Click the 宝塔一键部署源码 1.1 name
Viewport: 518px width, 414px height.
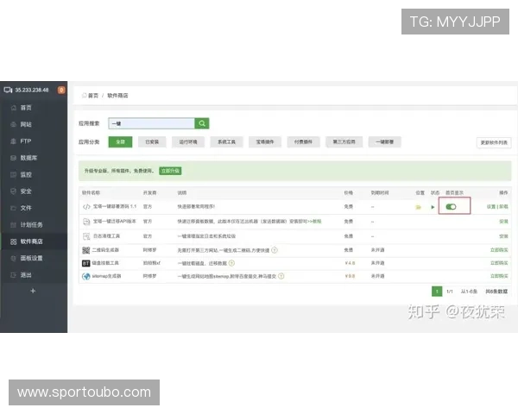click(115, 207)
